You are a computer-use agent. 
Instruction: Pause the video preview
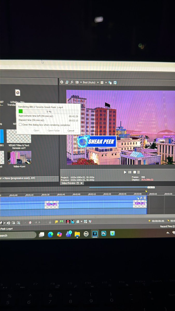[x=130, y=172]
